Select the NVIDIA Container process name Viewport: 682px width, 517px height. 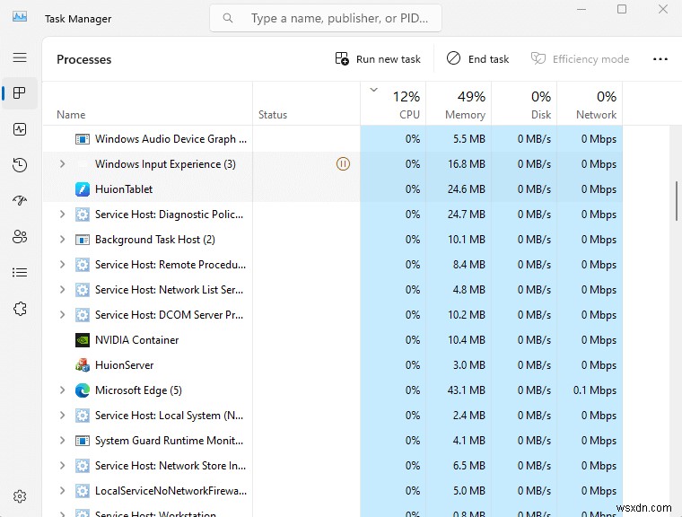coord(136,340)
